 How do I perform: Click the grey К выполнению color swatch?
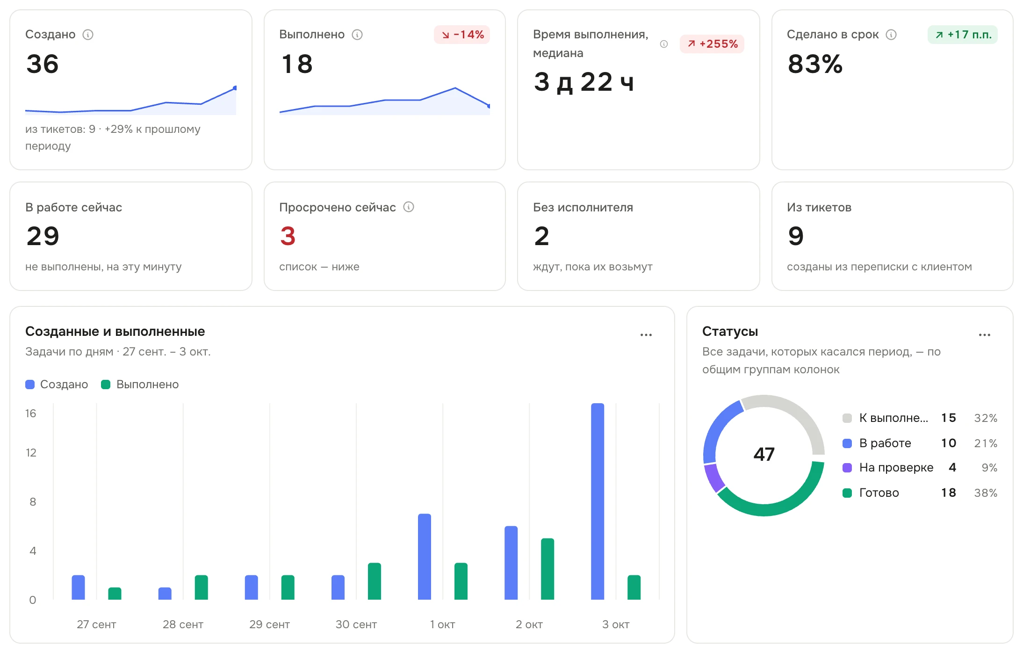pyautogui.click(x=847, y=418)
